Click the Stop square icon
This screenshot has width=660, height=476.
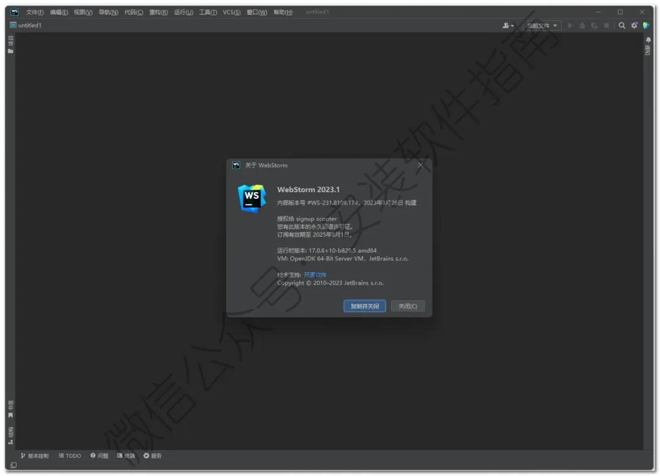tap(607, 26)
